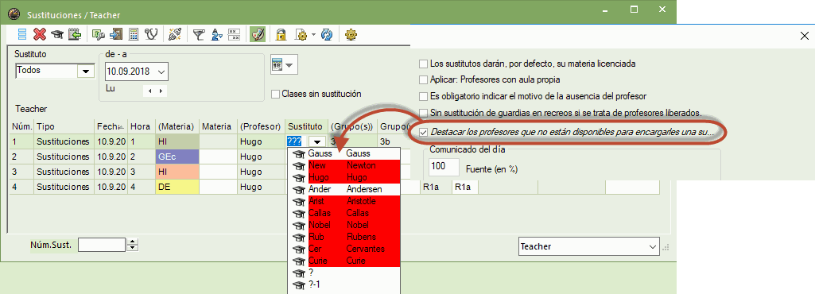This screenshot has height=294, width=815.
Task: Select Callas from the substitute list
Action: [343, 213]
